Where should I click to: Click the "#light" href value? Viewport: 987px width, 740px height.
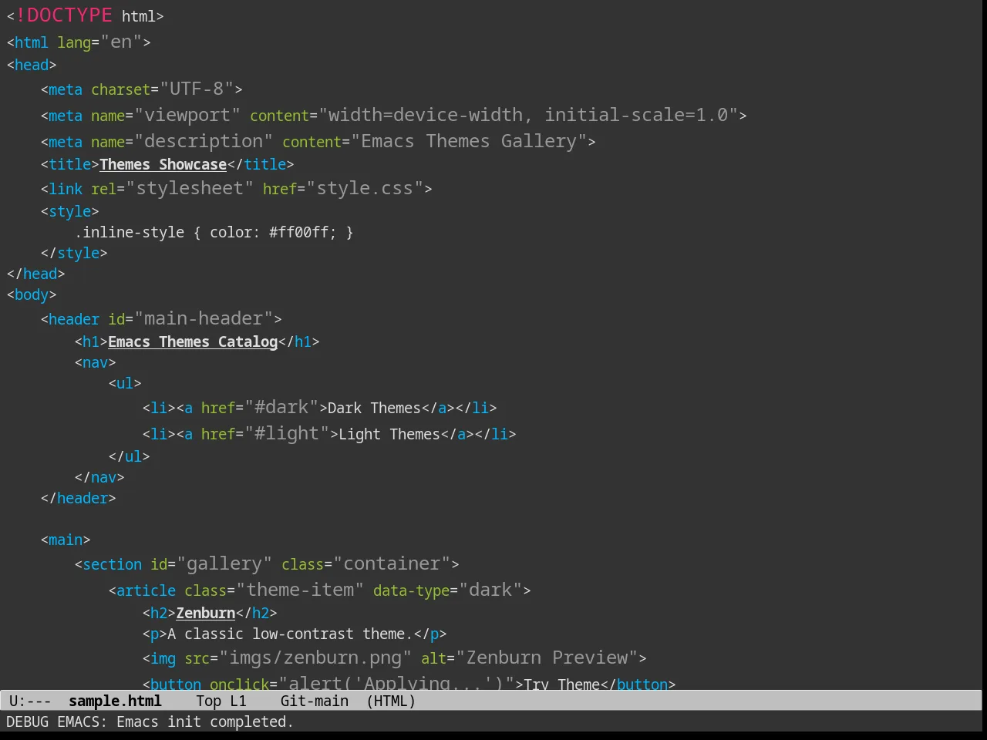(287, 433)
